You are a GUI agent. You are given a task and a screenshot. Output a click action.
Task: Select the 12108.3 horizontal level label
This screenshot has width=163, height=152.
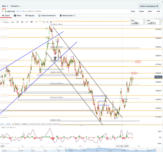click(4, 116)
